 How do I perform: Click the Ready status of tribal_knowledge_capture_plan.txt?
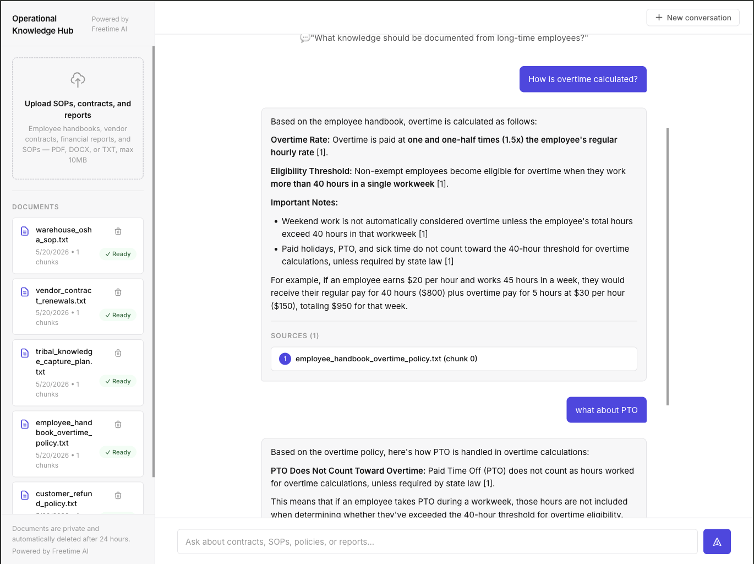pos(118,381)
